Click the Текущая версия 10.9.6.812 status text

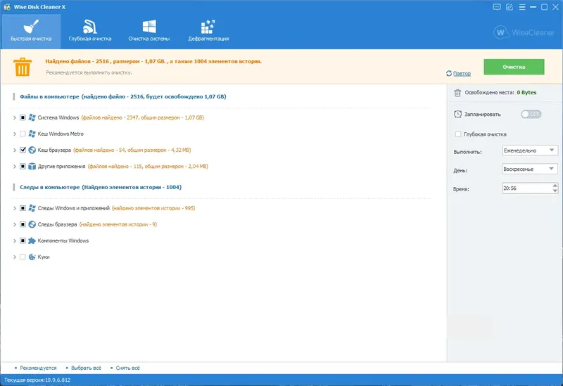point(37,380)
